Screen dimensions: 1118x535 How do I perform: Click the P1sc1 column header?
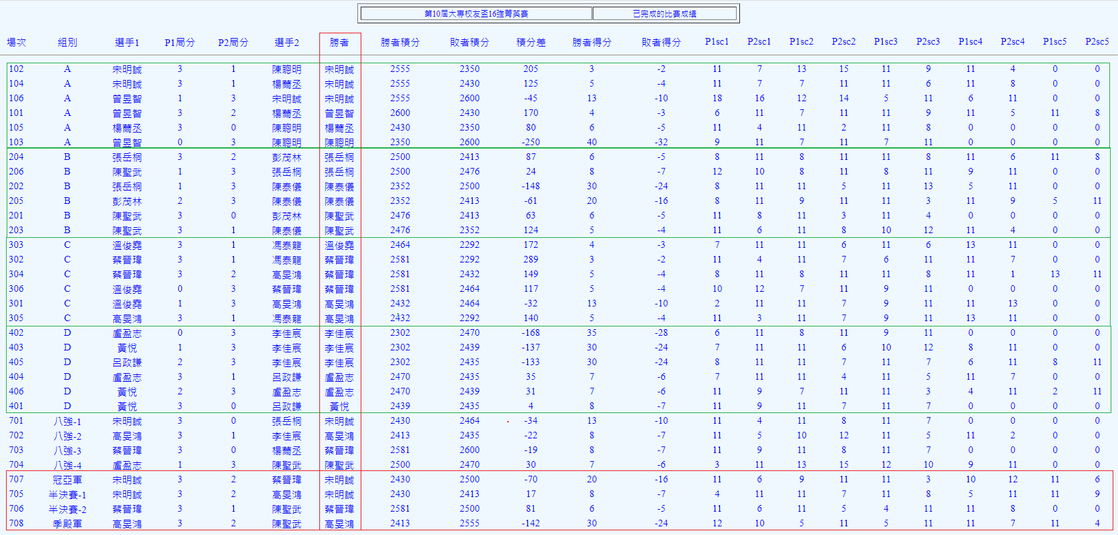pyautogui.click(x=717, y=41)
